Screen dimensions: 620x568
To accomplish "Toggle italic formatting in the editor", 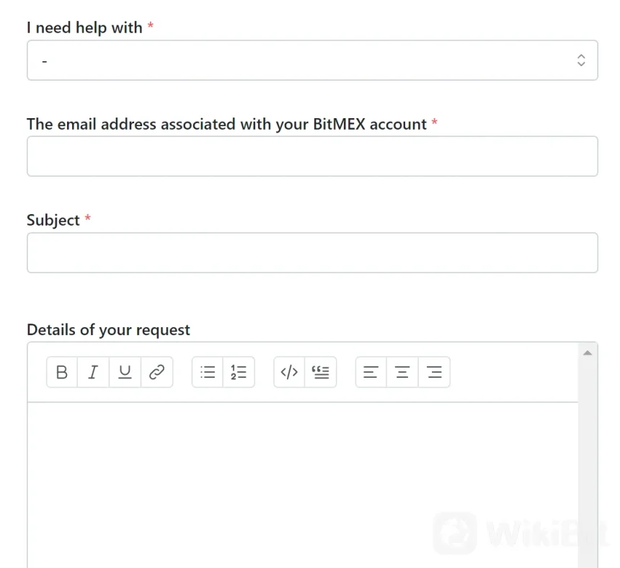I will (93, 372).
